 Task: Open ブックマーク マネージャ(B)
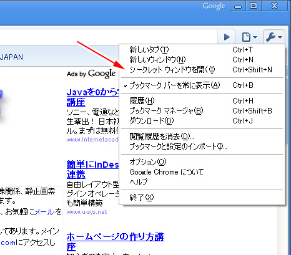(202, 111)
